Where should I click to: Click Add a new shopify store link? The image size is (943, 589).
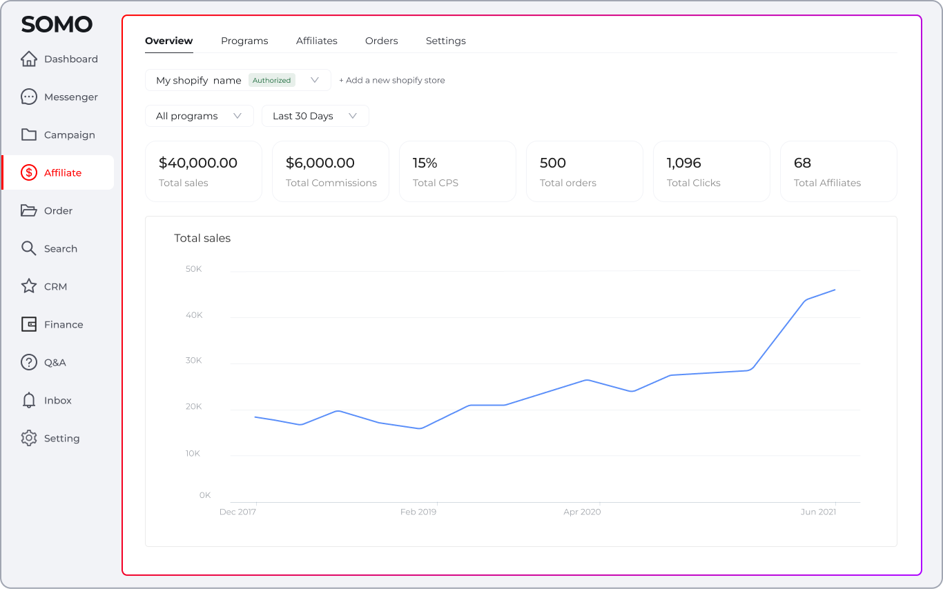392,81
